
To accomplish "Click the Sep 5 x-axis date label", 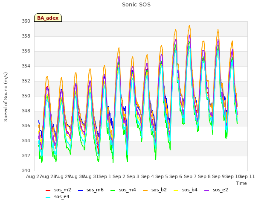I will point(162,176).
